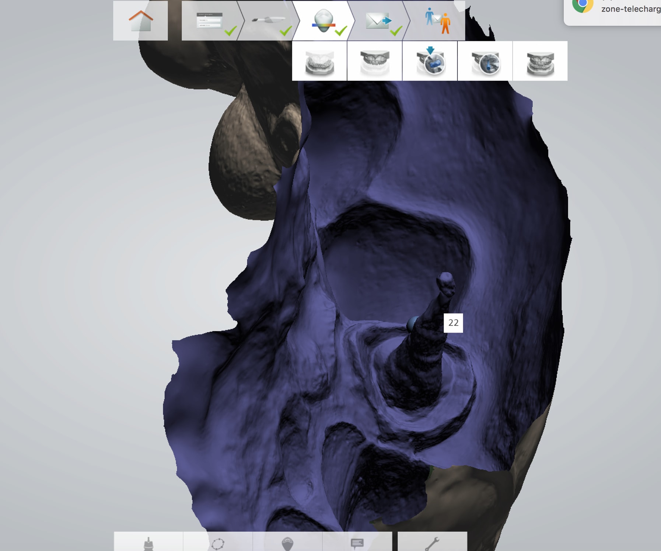Show the full bite occlusion view
Viewport: 661px width, 551px height.
coord(540,61)
